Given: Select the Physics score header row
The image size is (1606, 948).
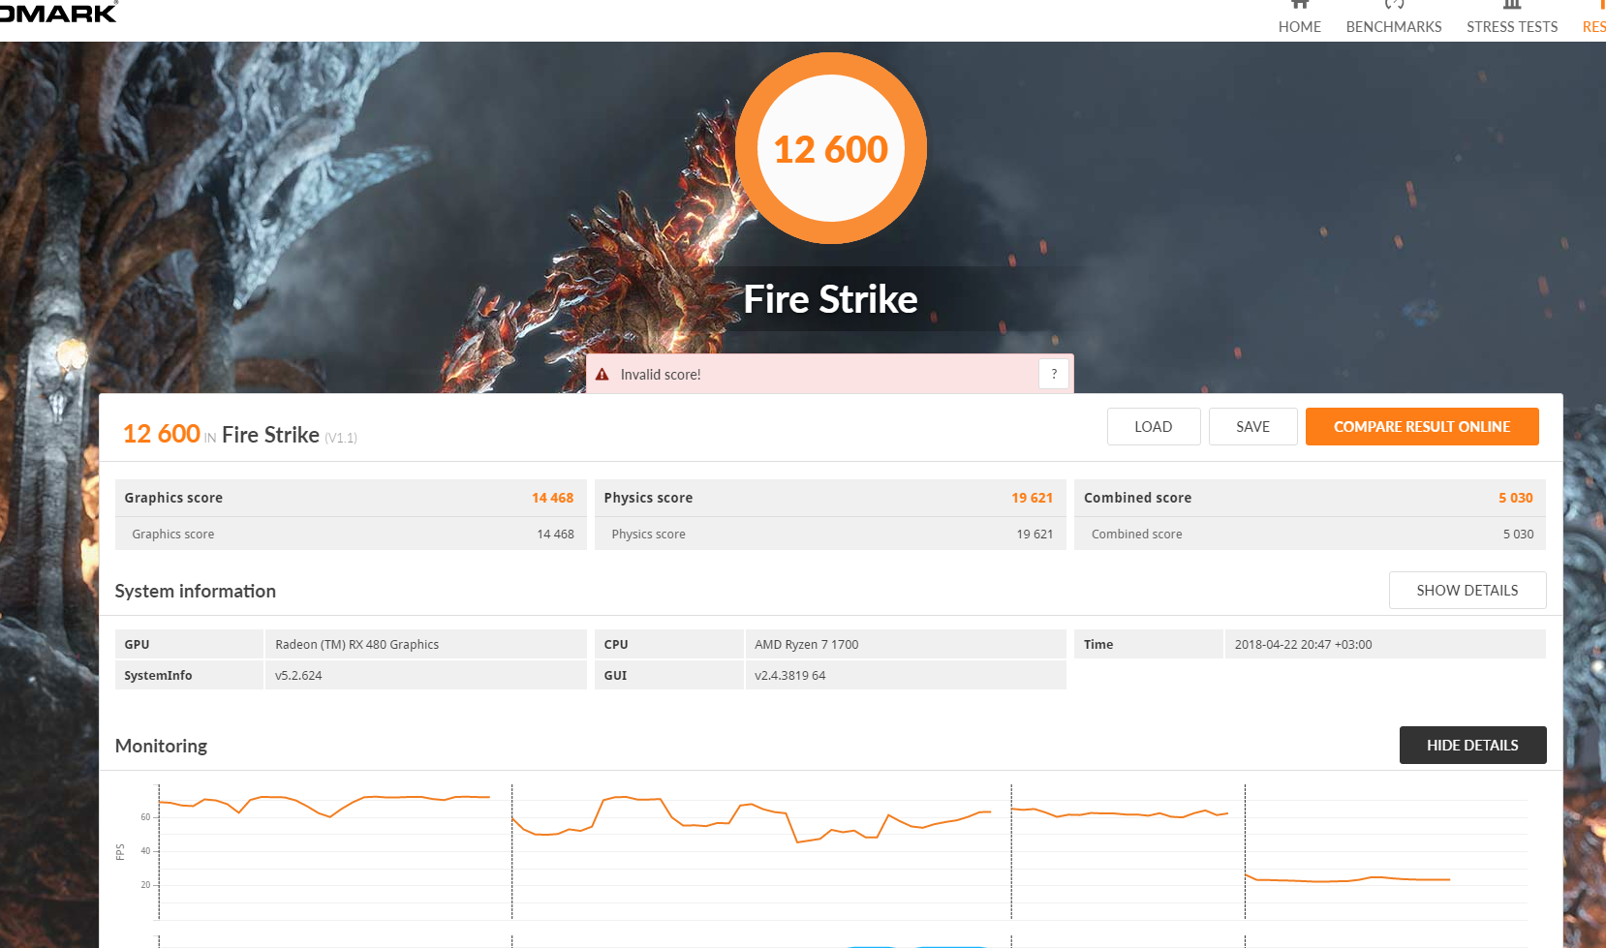Looking at the screenshot, I should 830,498.
